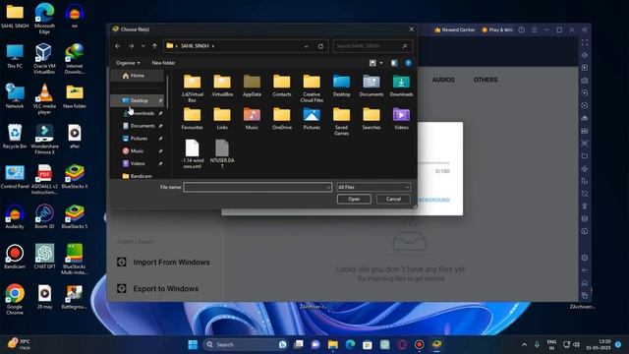Select the -1.14-windows.xml file
Viewport: 629px width, 354px height.
tap(193, 153)
